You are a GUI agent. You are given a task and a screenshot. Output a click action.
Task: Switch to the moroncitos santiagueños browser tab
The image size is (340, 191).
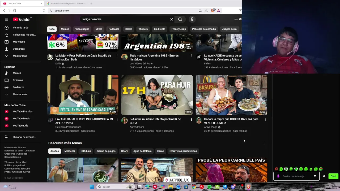[66, 3]
